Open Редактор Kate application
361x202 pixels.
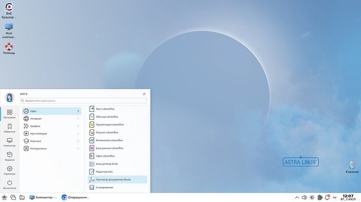[x=117, y=172]
